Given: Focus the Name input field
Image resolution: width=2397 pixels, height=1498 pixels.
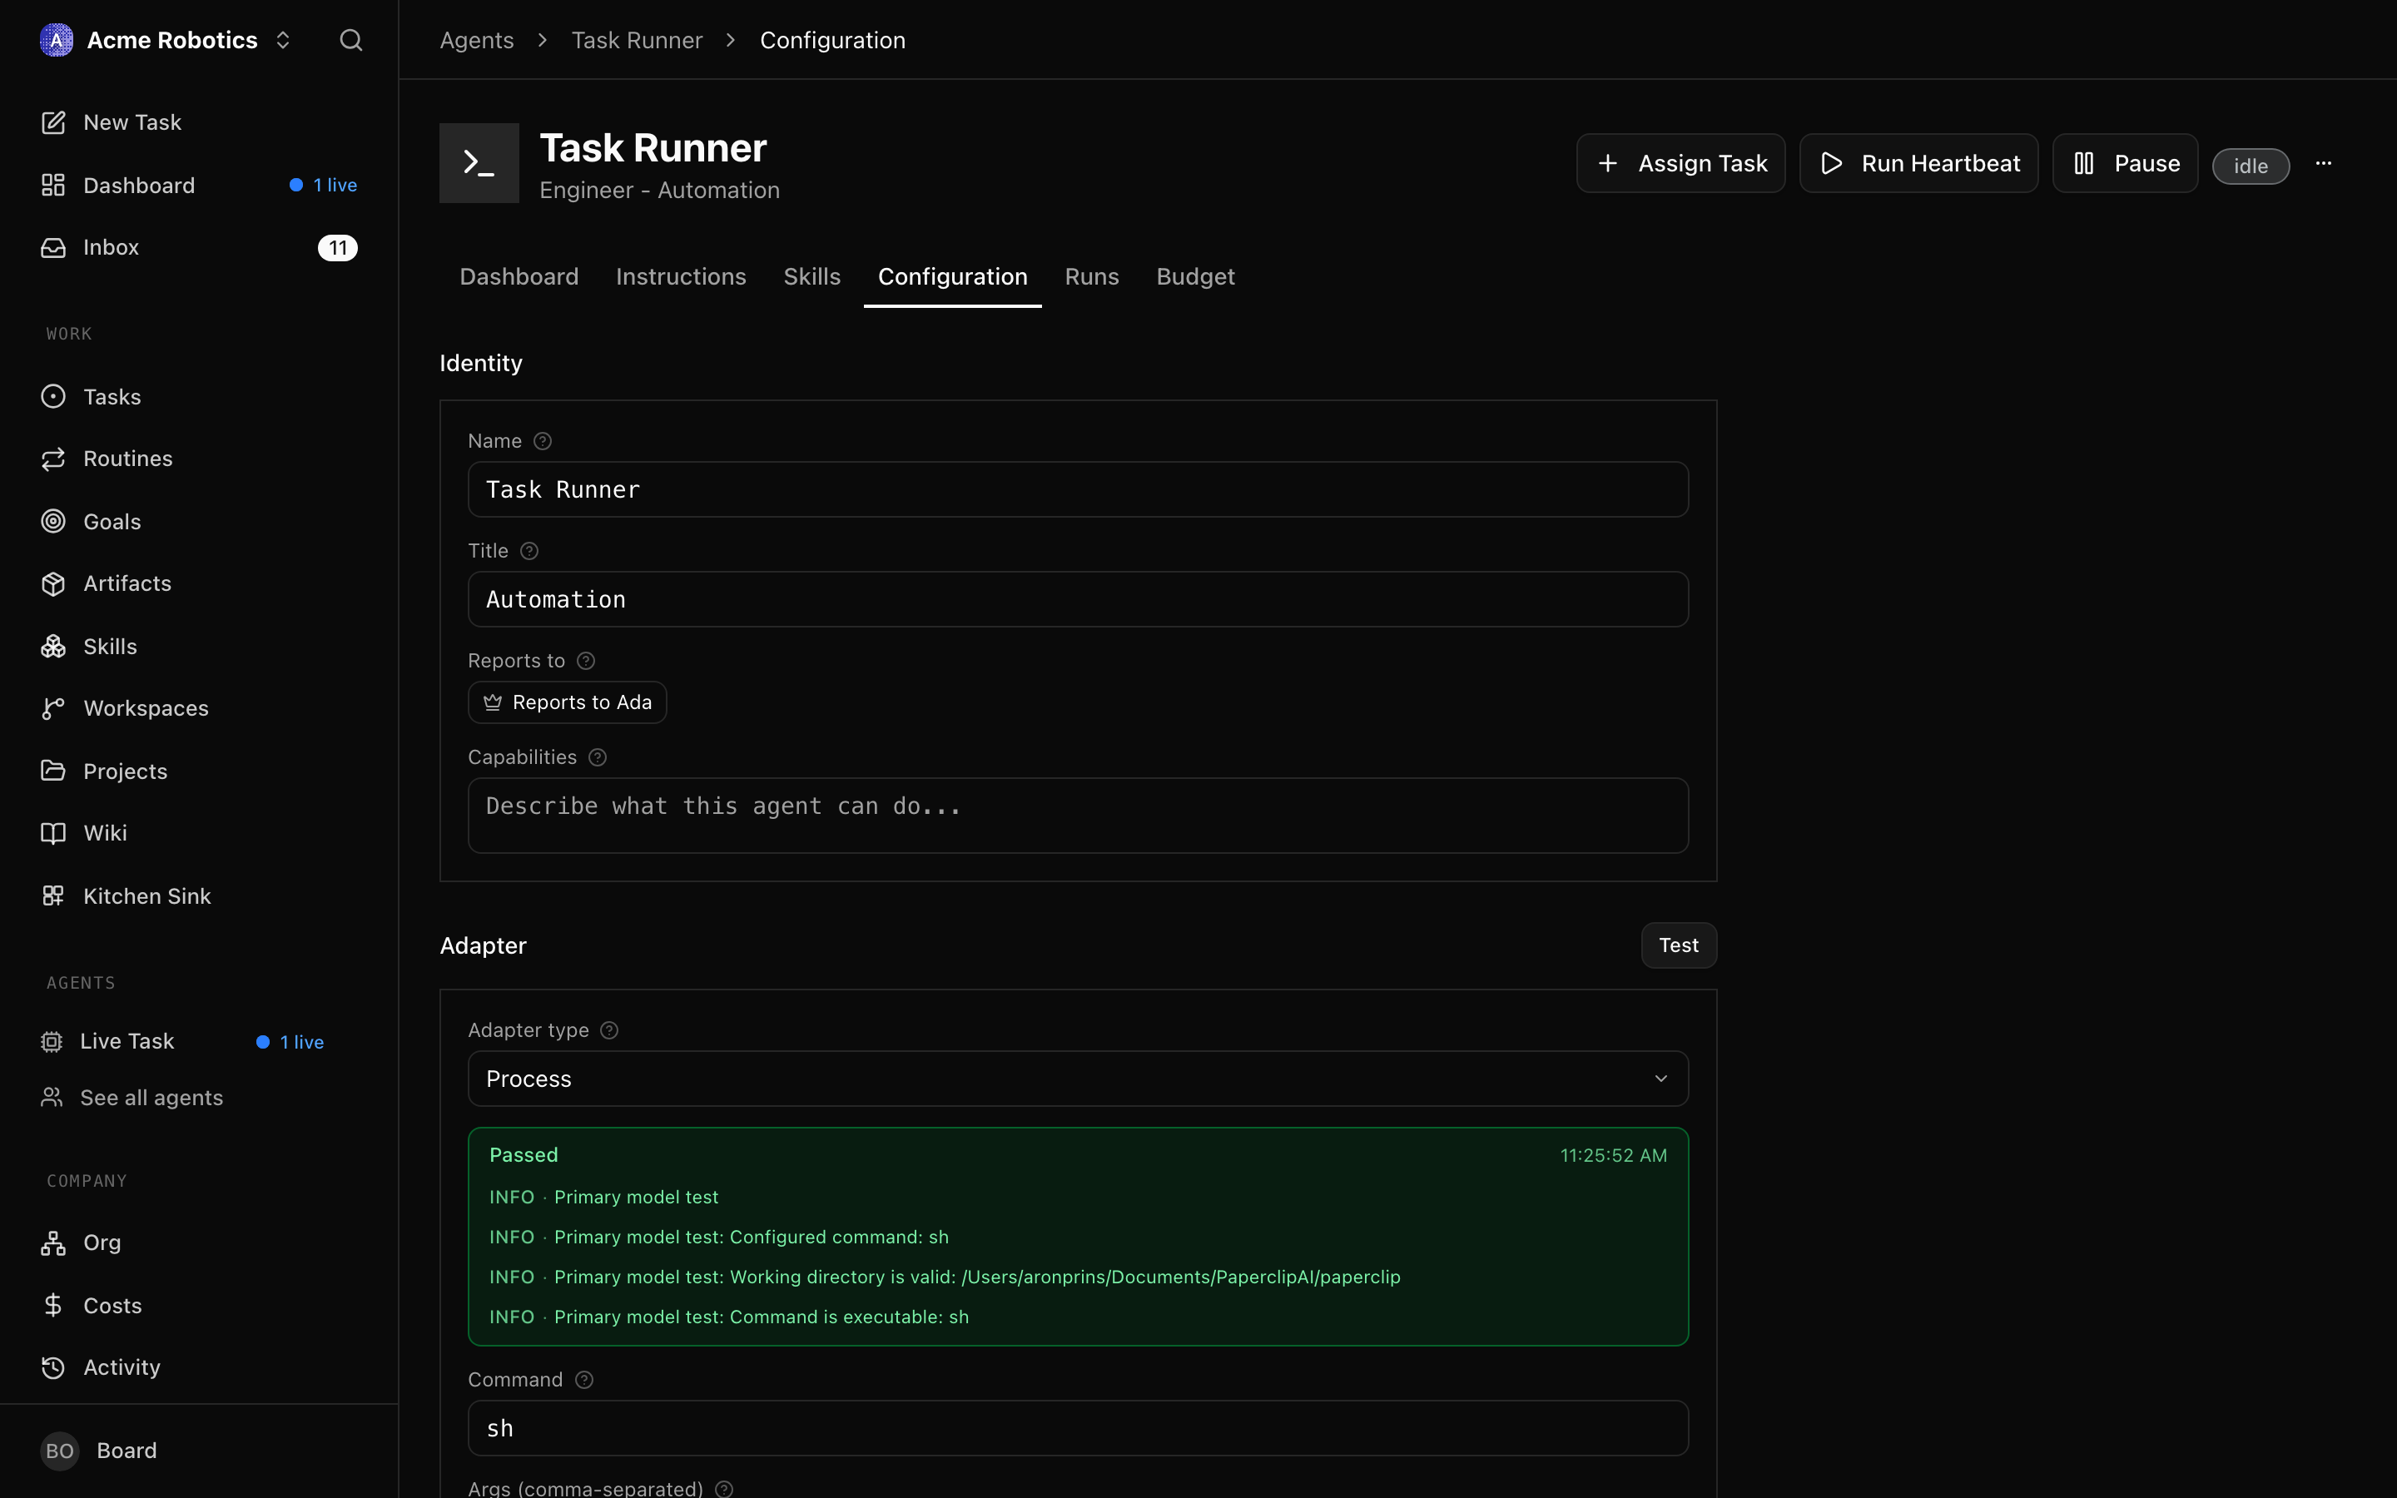Looking at the screenshot, I should tap(1078, 489).
